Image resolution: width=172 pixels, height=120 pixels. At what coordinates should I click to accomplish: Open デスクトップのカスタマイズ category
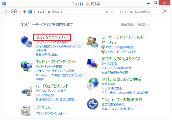point(121,59)
